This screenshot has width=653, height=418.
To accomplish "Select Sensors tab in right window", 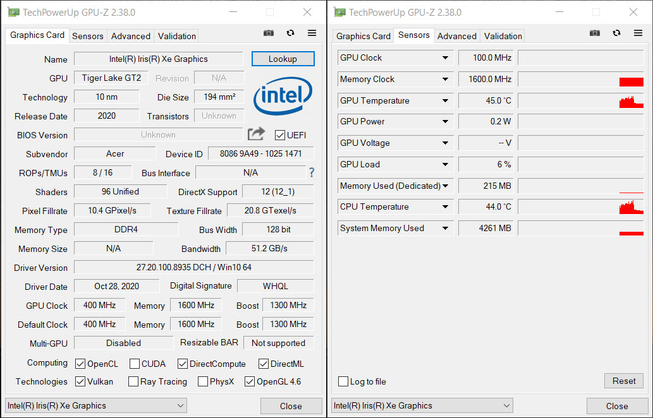I will (414, 35).
